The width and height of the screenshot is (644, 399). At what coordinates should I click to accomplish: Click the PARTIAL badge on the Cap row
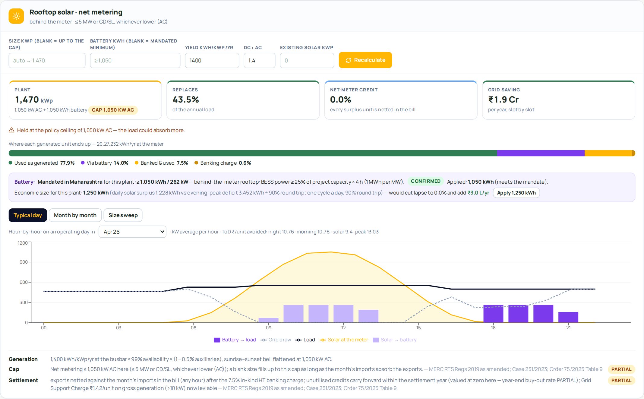[621, 369]
